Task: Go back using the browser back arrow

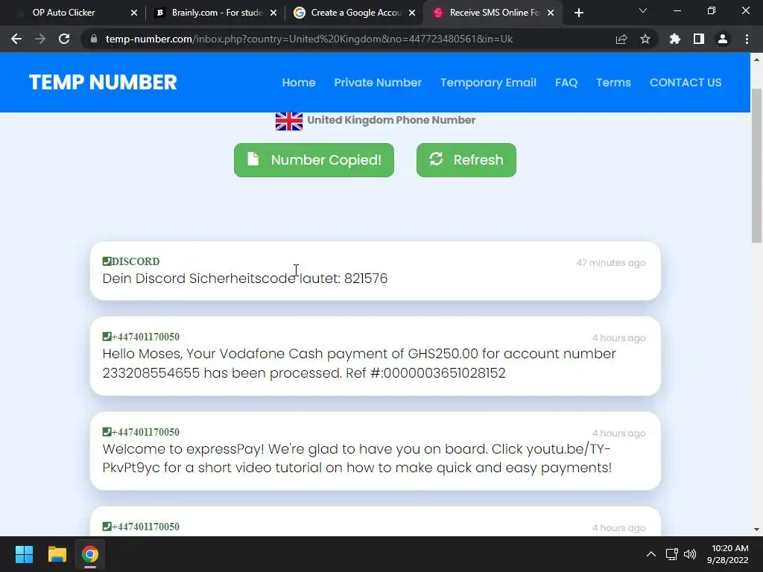Action: (16, 39)
